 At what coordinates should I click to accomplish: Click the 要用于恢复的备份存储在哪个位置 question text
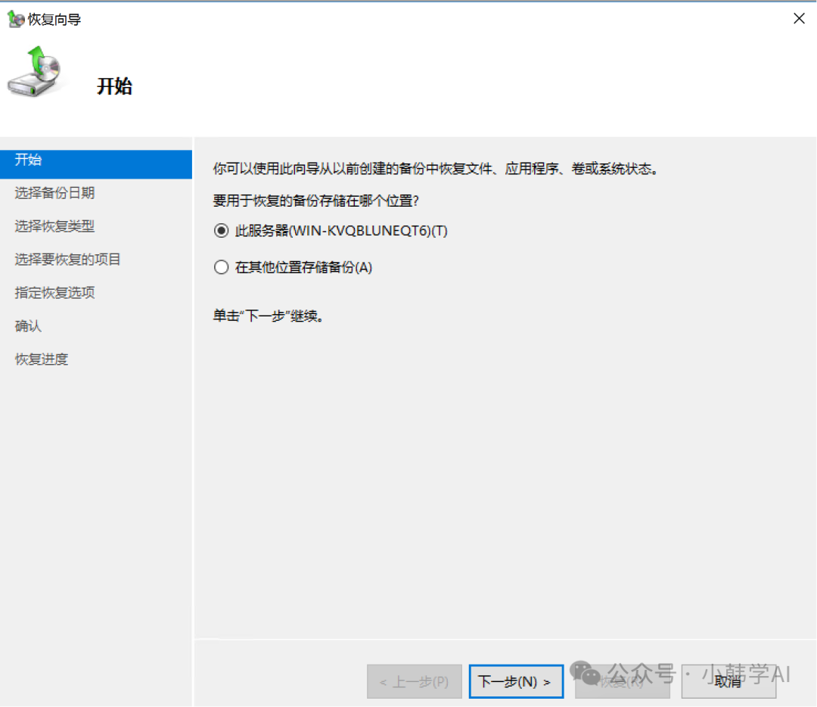(316, 201)
